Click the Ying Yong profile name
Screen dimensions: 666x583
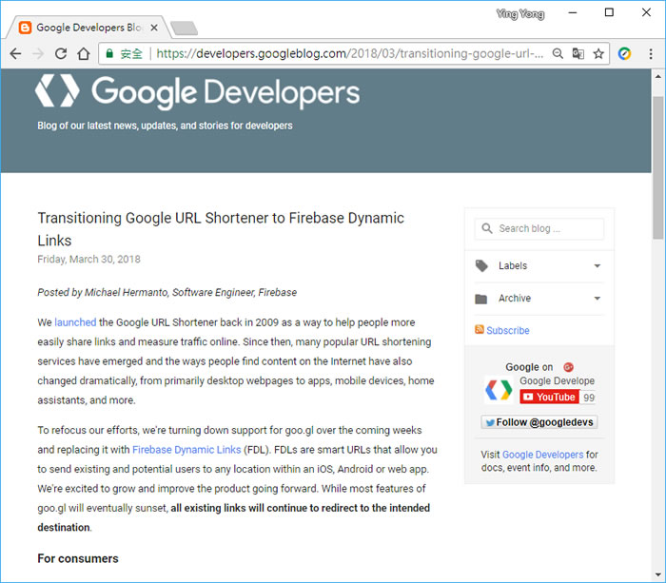tap(520, 14)
